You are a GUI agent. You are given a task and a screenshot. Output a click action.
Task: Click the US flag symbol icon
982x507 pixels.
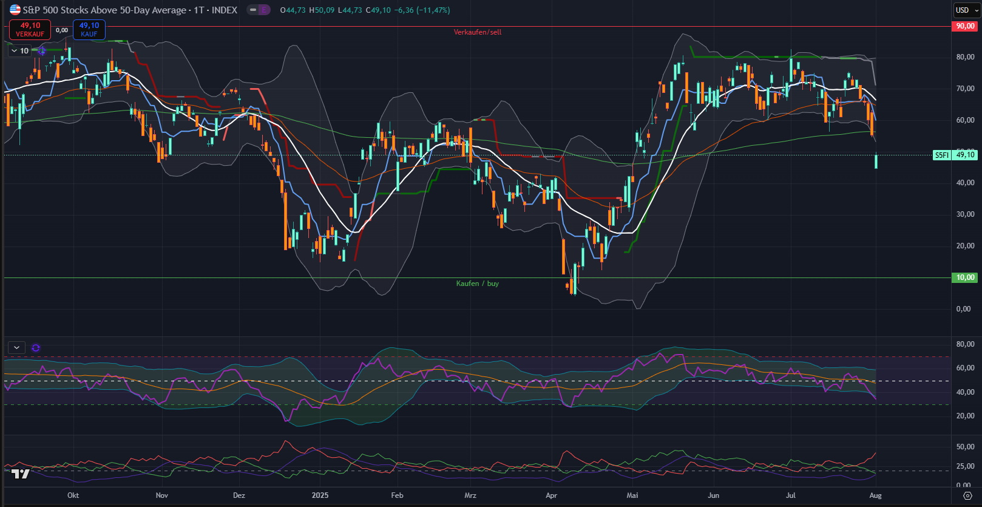(x=15, y=10)
